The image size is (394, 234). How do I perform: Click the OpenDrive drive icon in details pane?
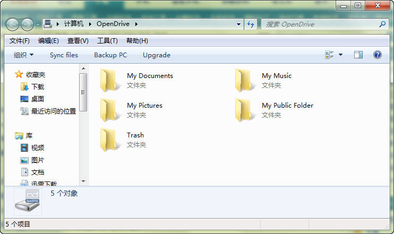point(27,202)
